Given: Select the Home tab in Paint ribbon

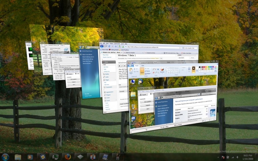Looking at the screenshot, I should pyautogui.click(x=137, y=66).
